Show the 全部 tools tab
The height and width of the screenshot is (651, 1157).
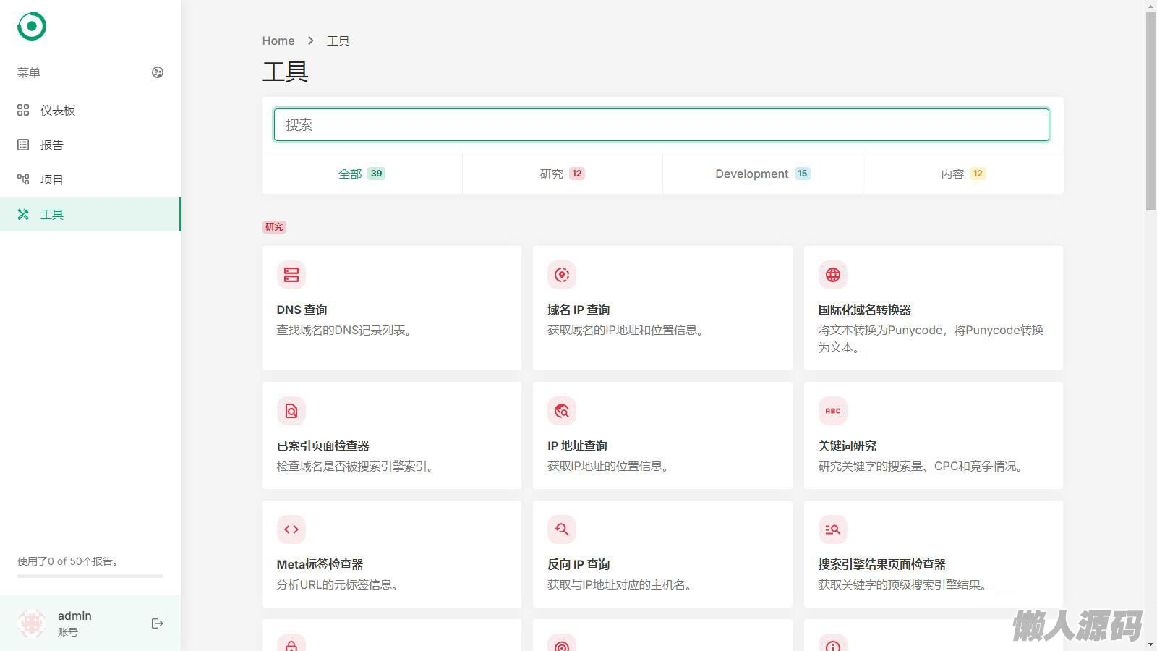362,174
